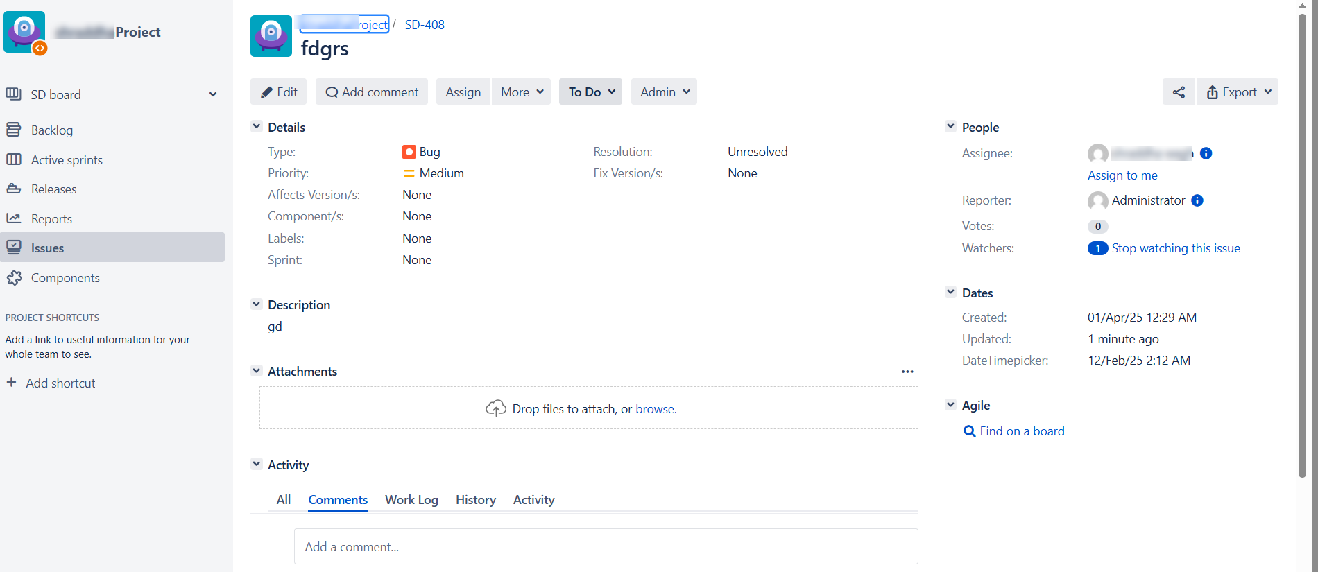This screenshot has width=1318, height=572.
Task: Collapse the People section
Action: (950, 127)
